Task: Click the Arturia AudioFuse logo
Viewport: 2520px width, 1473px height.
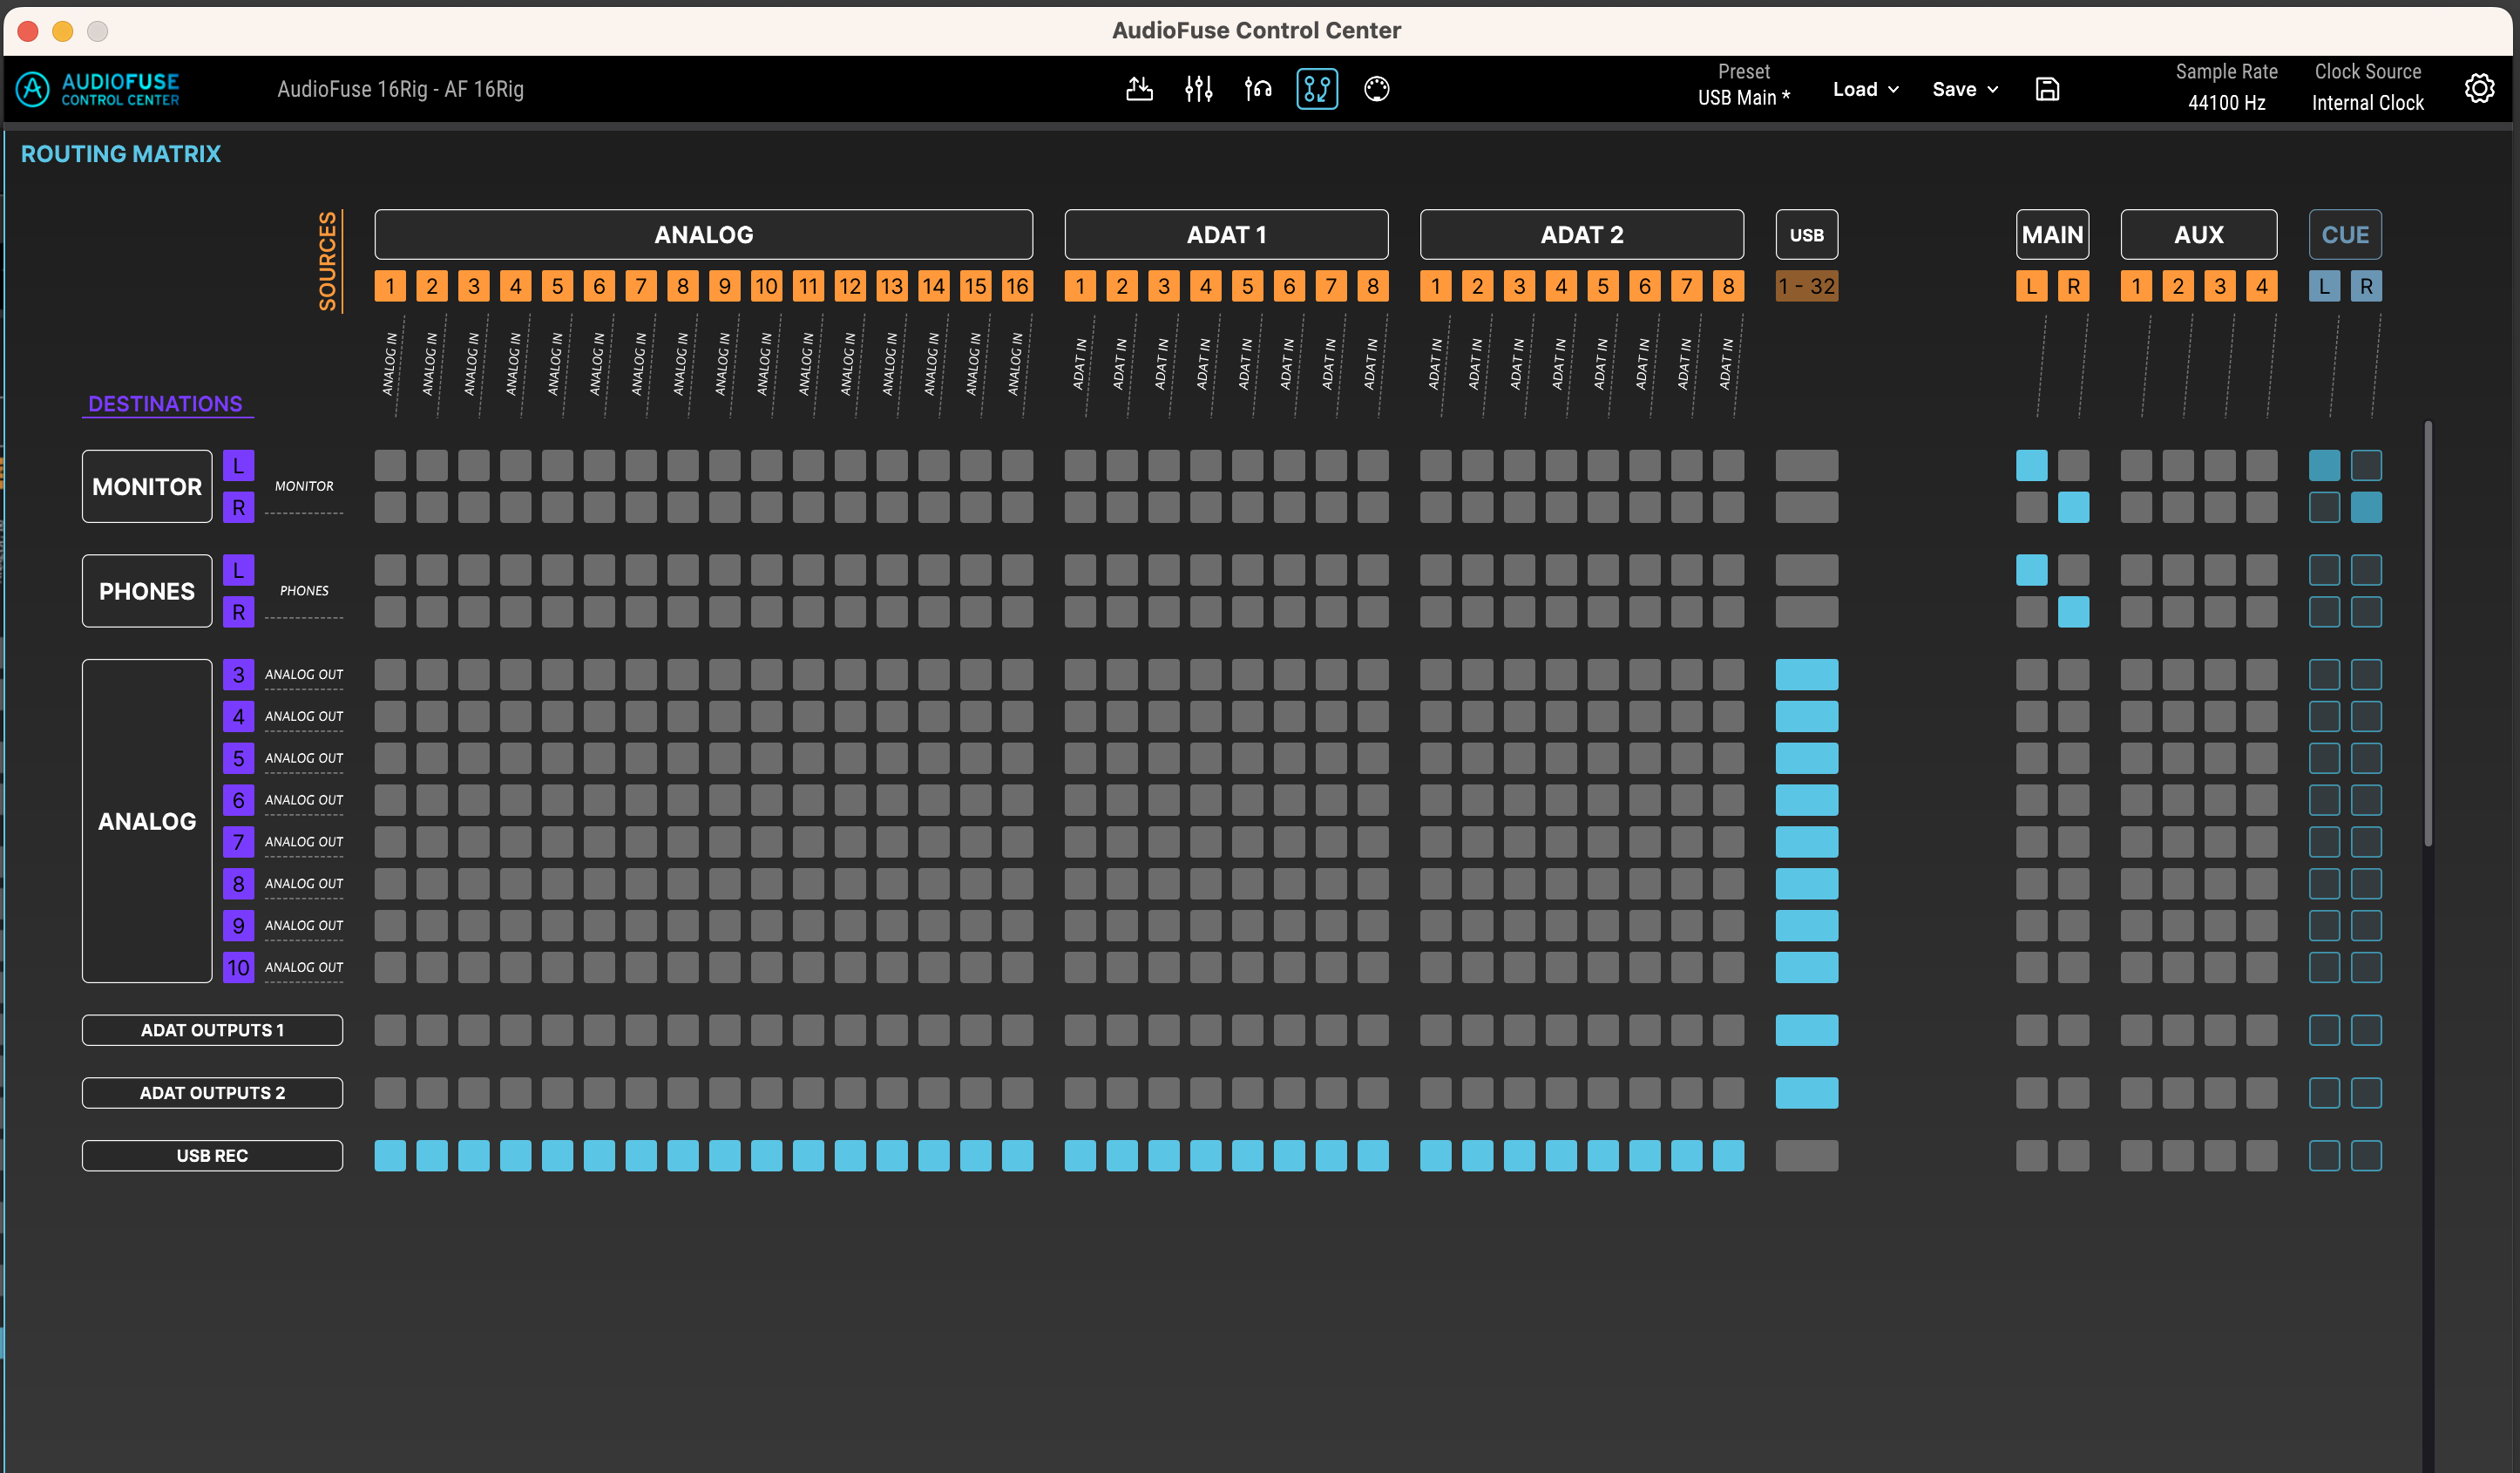Action: coord(98,89)
